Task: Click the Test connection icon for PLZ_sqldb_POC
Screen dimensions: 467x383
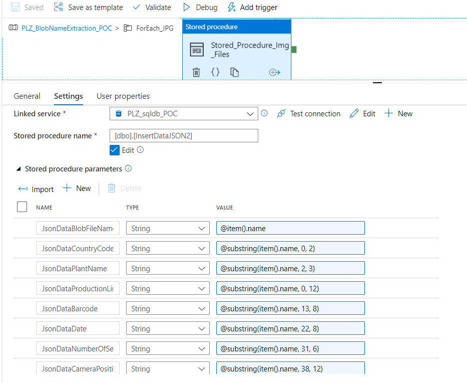Action: [281, 113]
